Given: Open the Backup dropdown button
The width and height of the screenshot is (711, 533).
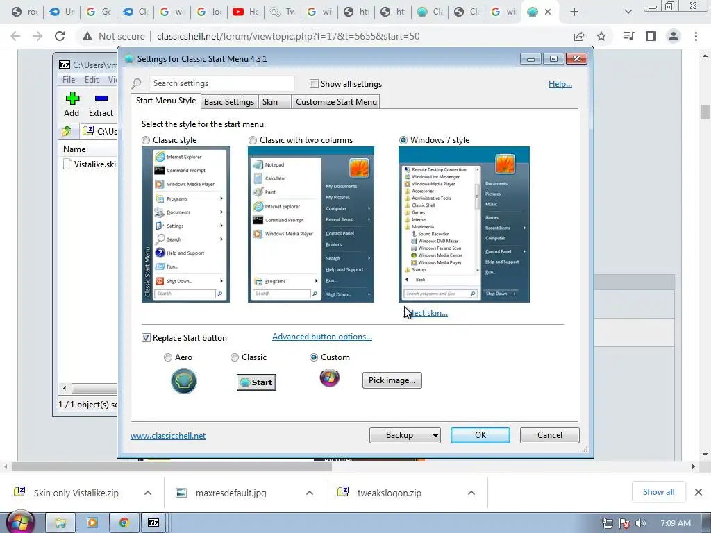Looking at the screenshot, I should [x=405, y=435].
